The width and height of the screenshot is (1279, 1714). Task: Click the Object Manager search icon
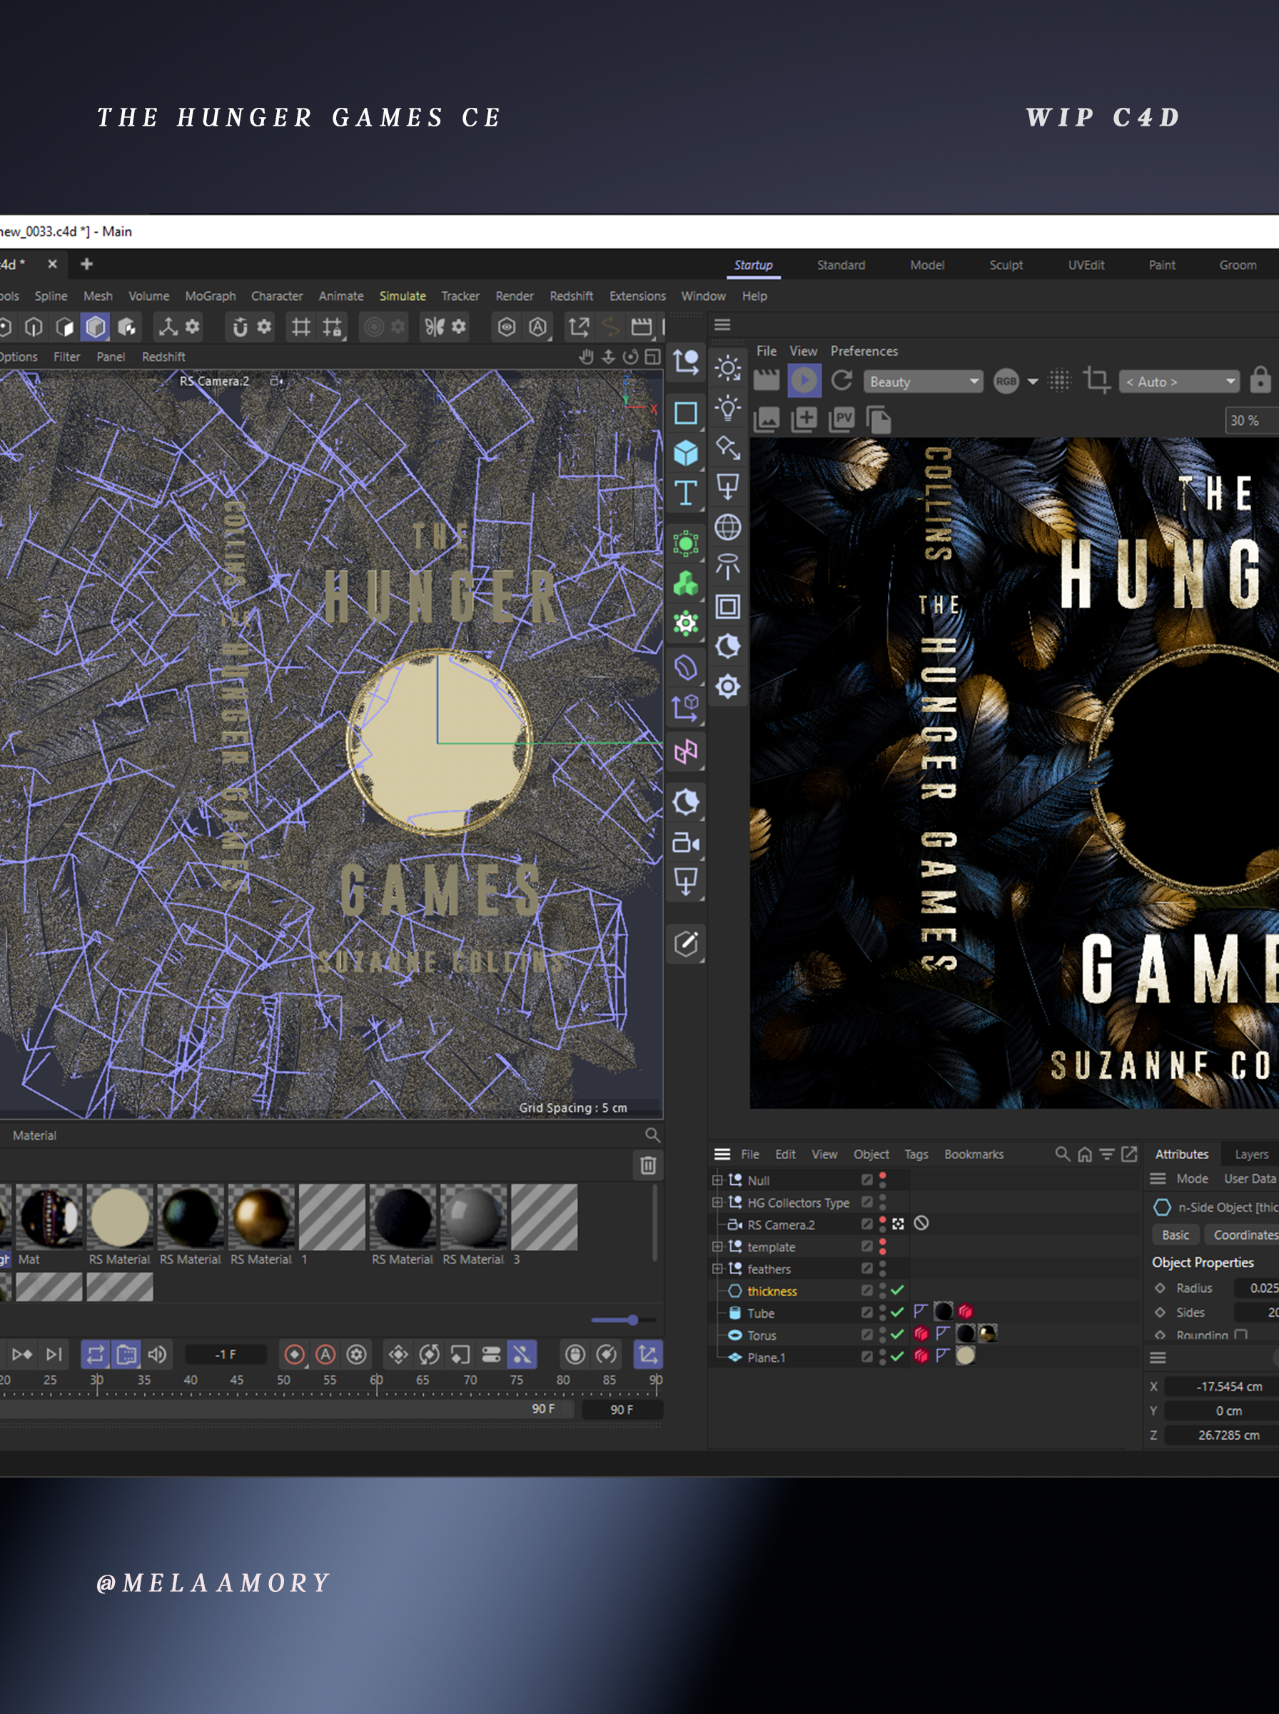coord(1063,1154)
